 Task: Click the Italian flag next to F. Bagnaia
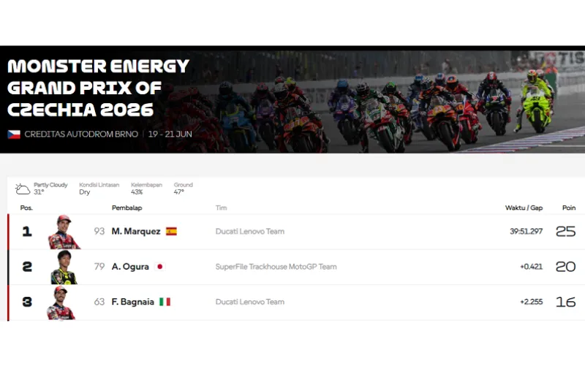pos(165,302)
